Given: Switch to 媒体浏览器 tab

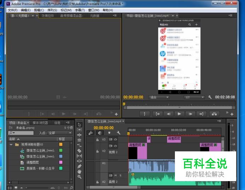Looking at the screenshot, I should [40, 123].
